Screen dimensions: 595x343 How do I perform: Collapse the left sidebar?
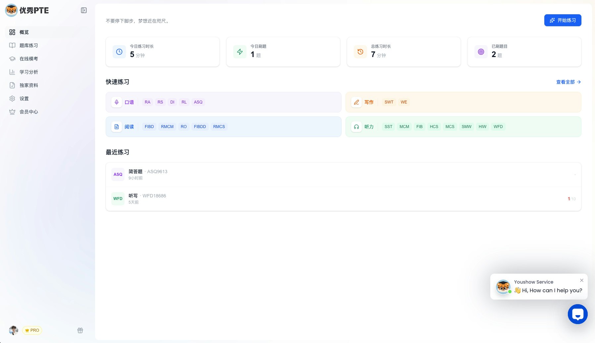(84, 10)
